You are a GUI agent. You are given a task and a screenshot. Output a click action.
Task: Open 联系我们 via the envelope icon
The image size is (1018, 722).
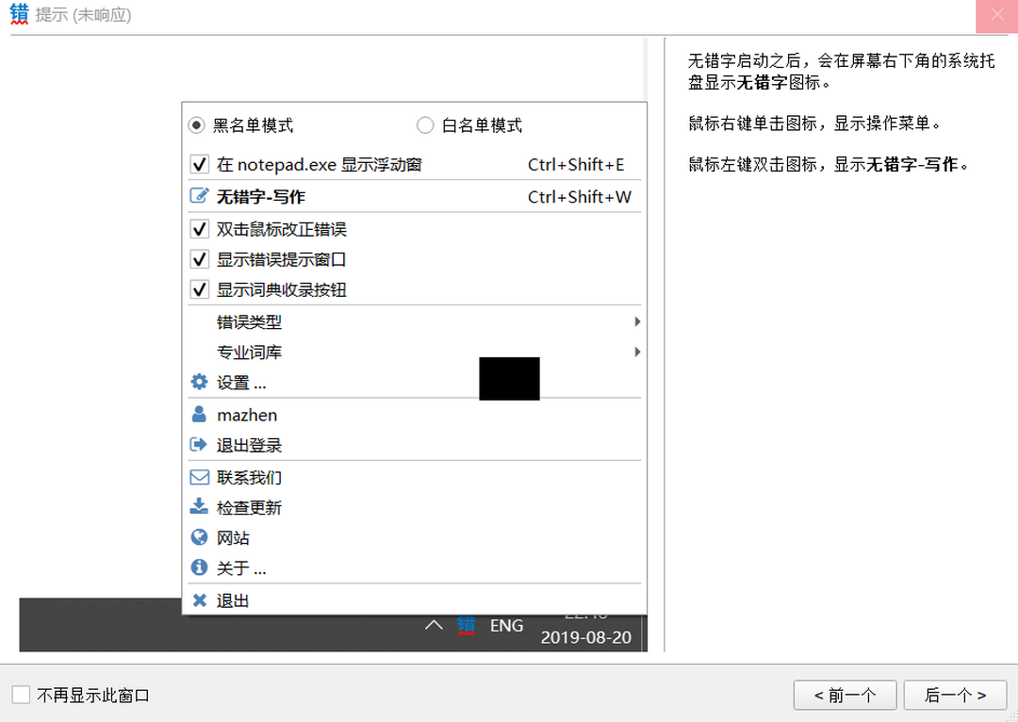[199, 477]
